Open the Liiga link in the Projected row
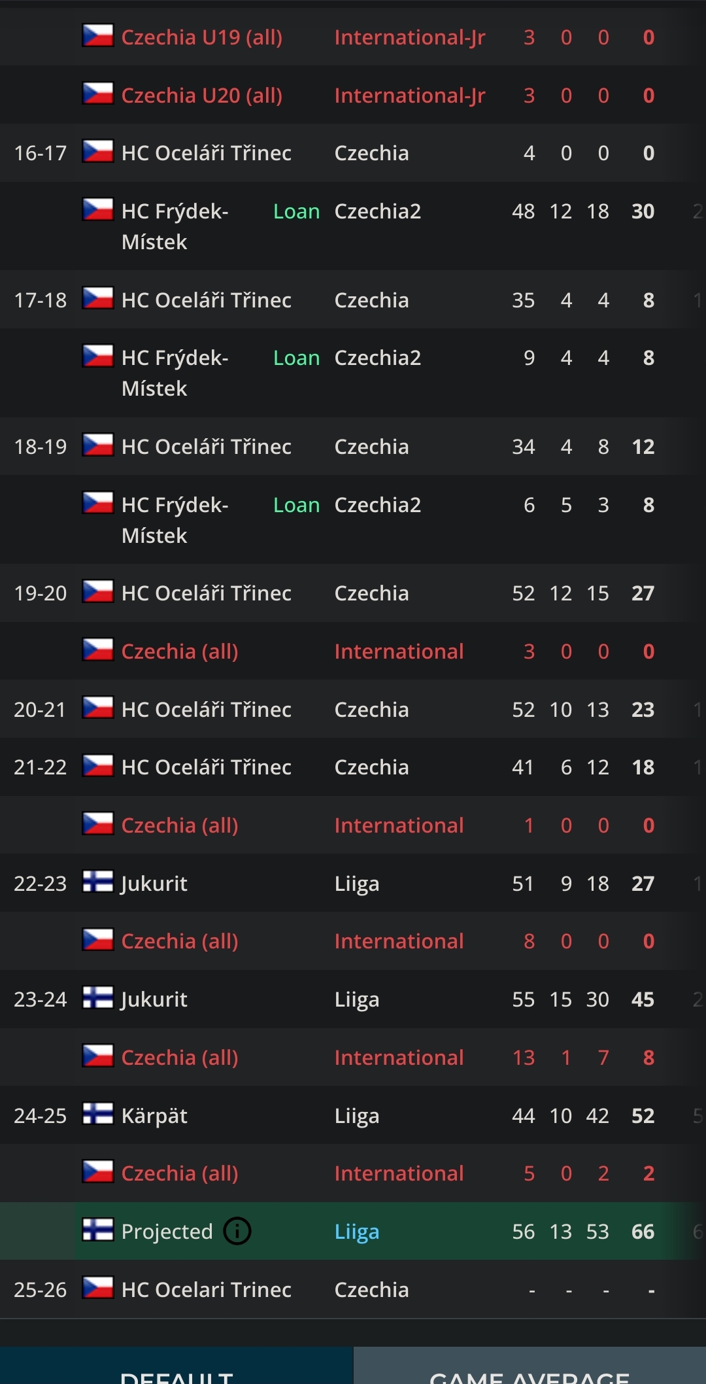This screenshot has width=706, height=1384. coord(357,1232)
